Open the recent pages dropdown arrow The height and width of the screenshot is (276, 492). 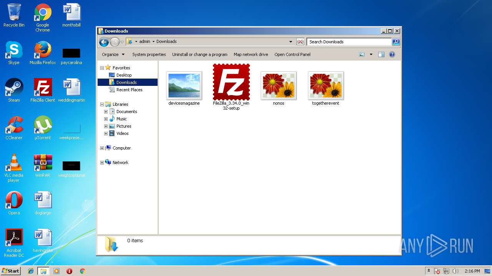point(122,42)
